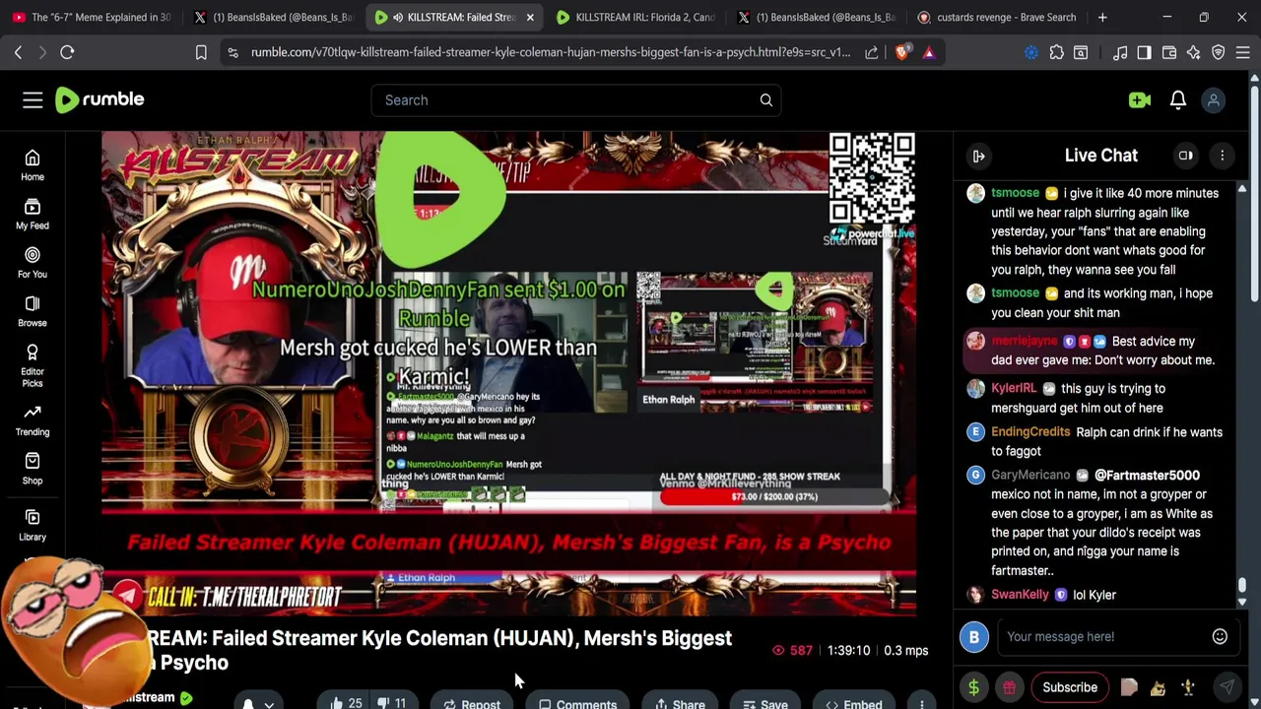Bookmark this page
Image resolution: width=1261 pixels, height=709 pixels.
tap(201, 52)
